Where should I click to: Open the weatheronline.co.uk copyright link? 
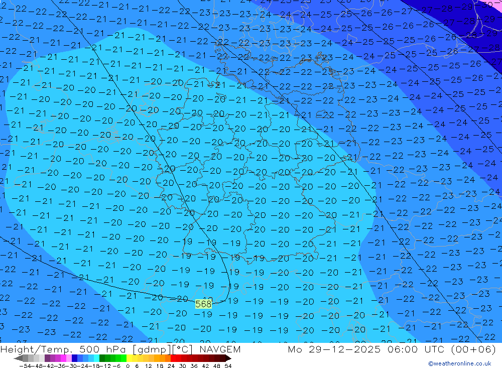[459, 363]
